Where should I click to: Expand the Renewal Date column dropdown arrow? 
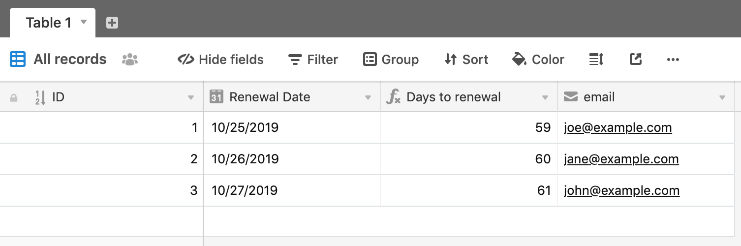tap(368, 98)
